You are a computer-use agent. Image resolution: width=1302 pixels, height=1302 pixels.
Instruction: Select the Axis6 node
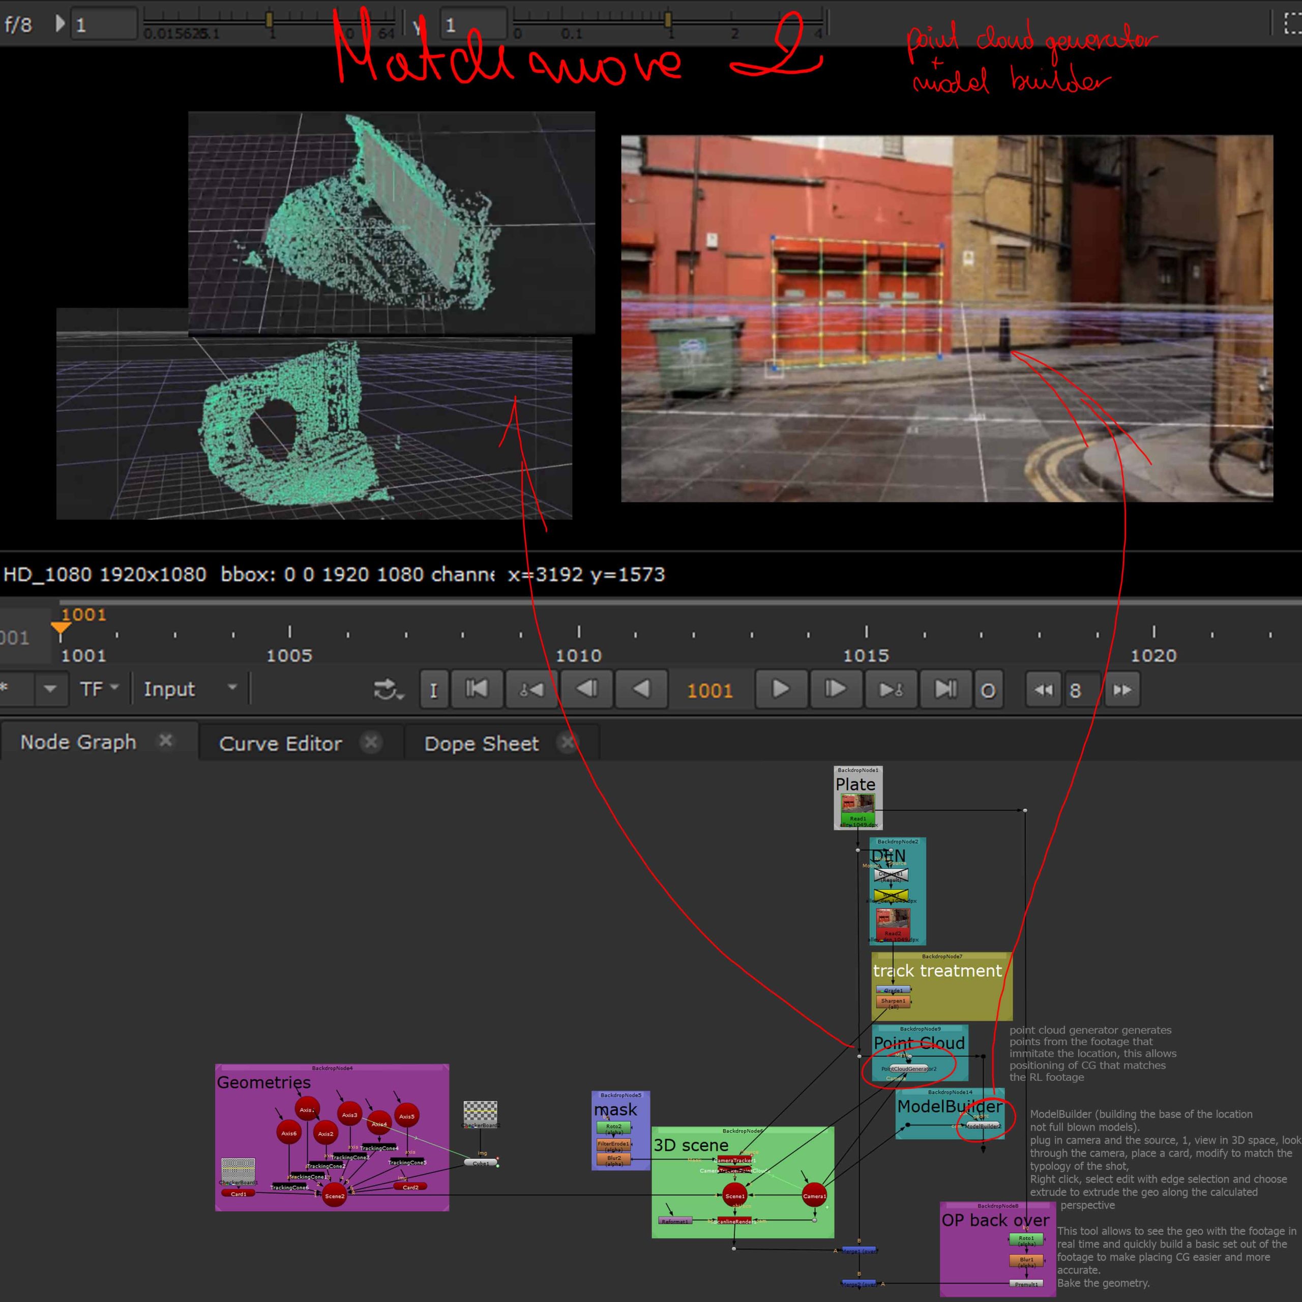click(289, 1133)
